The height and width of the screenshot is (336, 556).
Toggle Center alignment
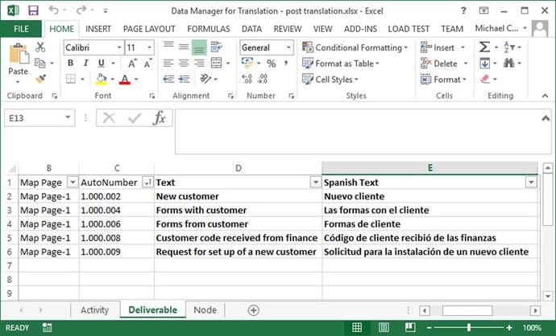184,64
